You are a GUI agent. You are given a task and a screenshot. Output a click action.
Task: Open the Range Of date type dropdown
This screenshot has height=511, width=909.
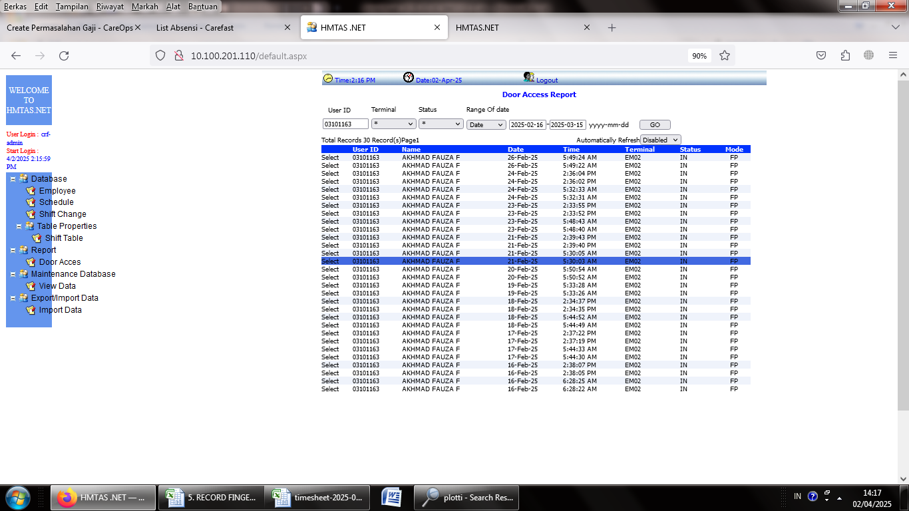tap(486, 124)
